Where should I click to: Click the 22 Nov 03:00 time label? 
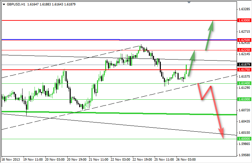(121, 160)
